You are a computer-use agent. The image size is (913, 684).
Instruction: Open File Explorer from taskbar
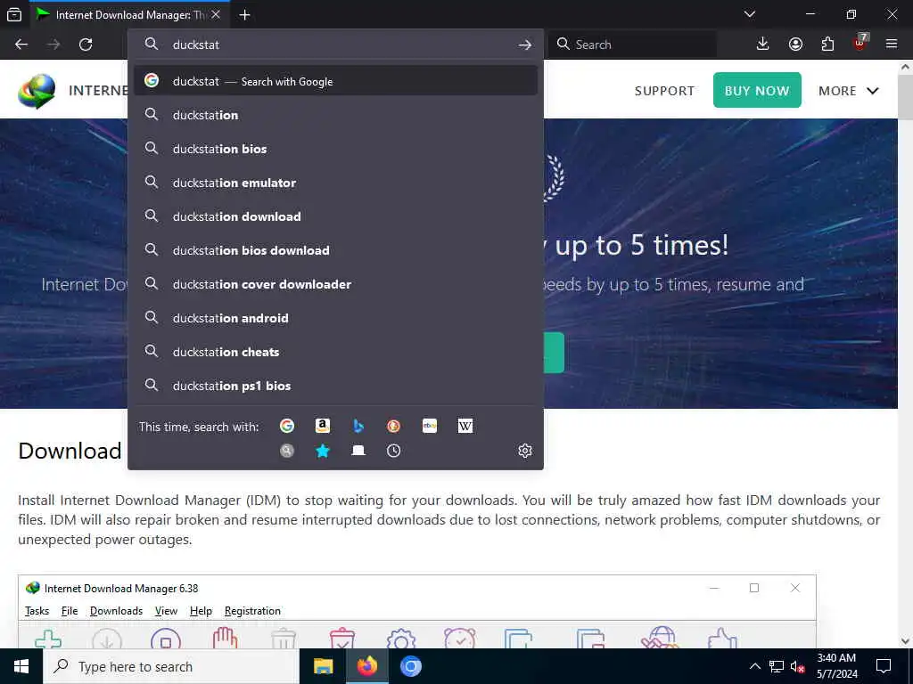pos(323,666)
